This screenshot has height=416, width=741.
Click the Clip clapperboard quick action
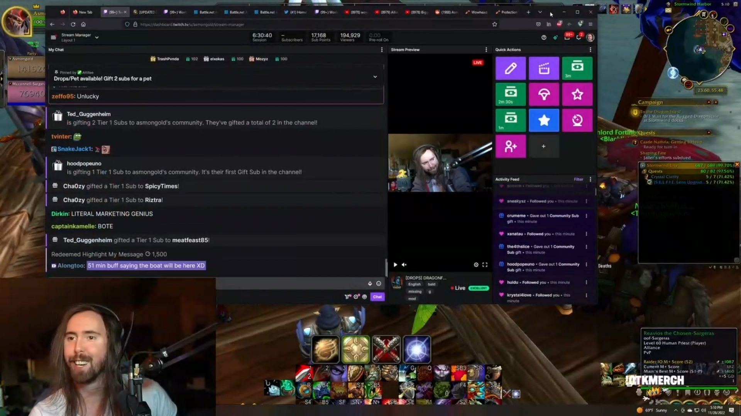point(544,68)
